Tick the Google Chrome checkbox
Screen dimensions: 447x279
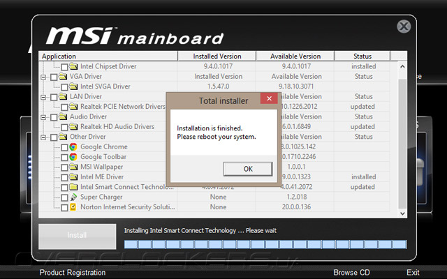click(64, 147)
